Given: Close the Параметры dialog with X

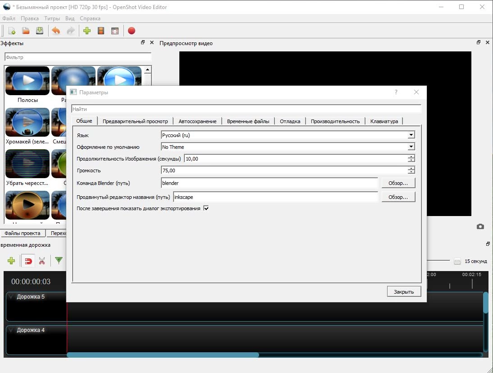Looking at the screenshot, I should coord(416,92).
